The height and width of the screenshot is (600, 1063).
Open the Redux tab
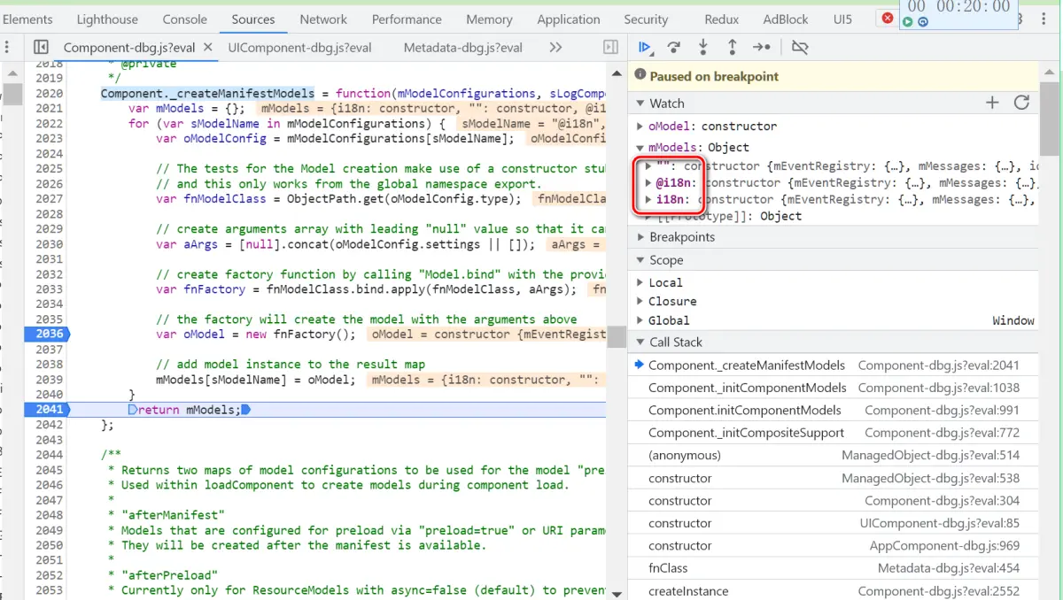pos(722,19)
